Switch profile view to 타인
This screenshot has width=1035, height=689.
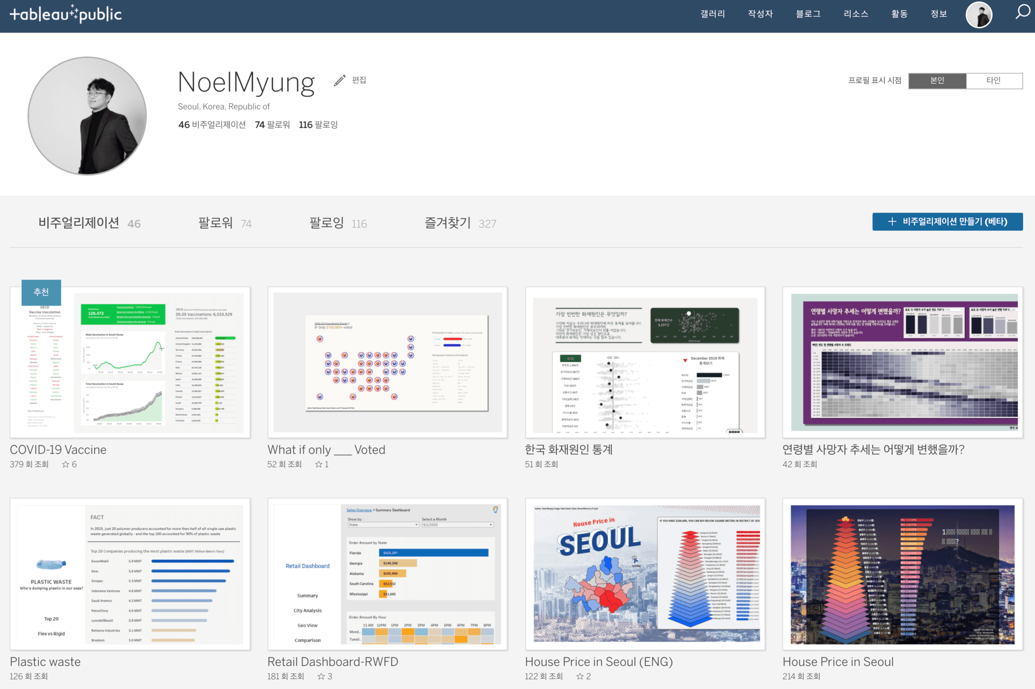coord(994,81)
